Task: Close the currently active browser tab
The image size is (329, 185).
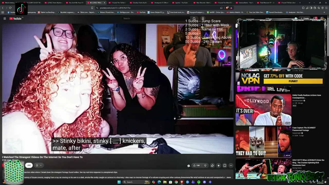Action: coord(104,3)
